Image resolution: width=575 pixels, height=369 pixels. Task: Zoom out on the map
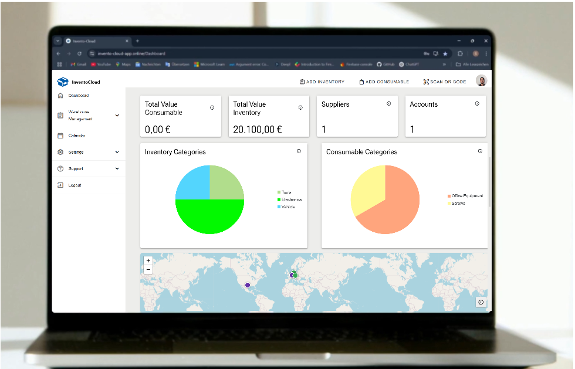[148, 270]
